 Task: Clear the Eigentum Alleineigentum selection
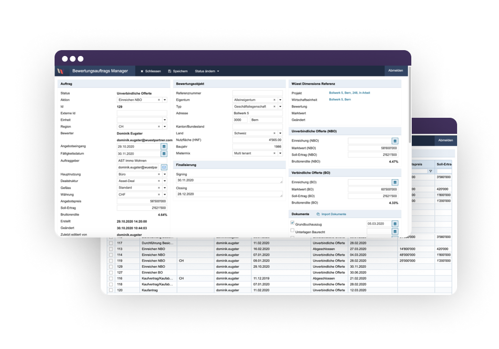tap(274, 100)
